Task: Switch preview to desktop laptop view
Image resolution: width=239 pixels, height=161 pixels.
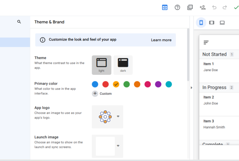Action: pos(222,23)
